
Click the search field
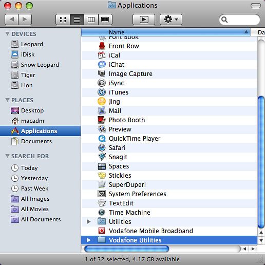click(x=240, y=20)
